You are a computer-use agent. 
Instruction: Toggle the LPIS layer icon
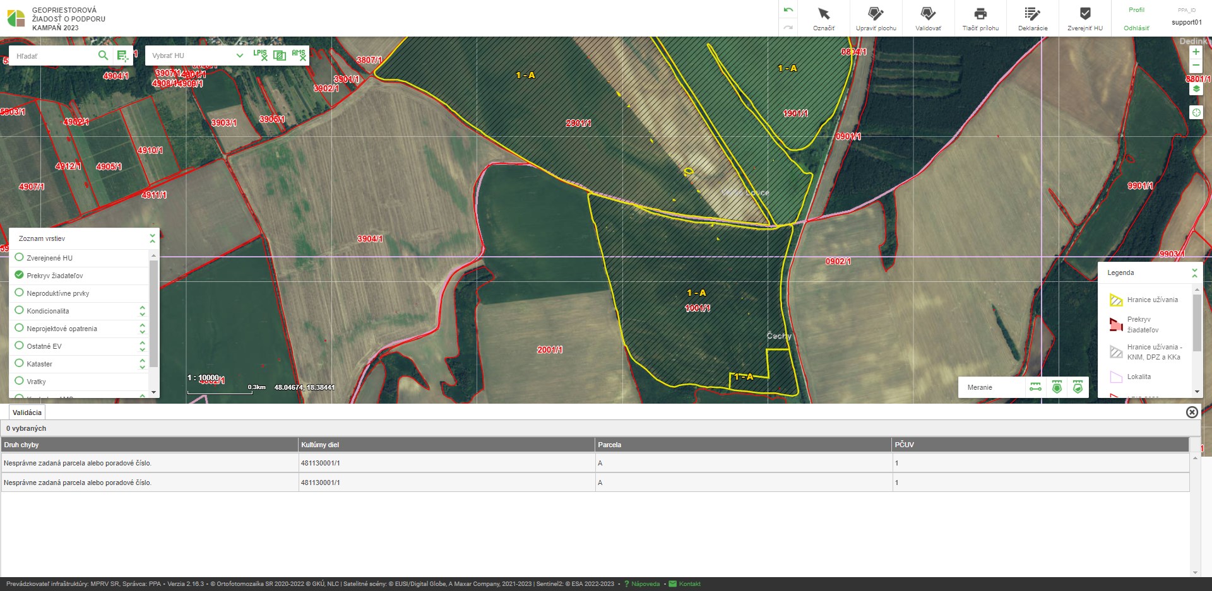pyautogui.click(x=260, y=55)
